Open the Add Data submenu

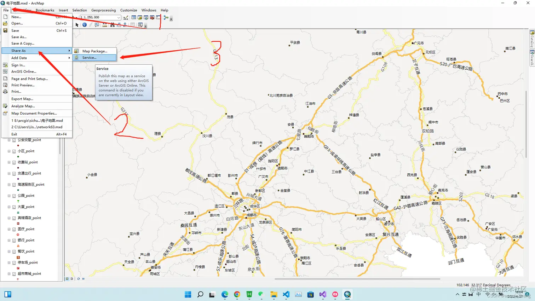[x=37, y=58]
